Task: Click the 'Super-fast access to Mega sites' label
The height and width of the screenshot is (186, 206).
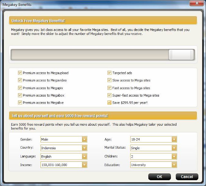Action: tap(136, 95)
